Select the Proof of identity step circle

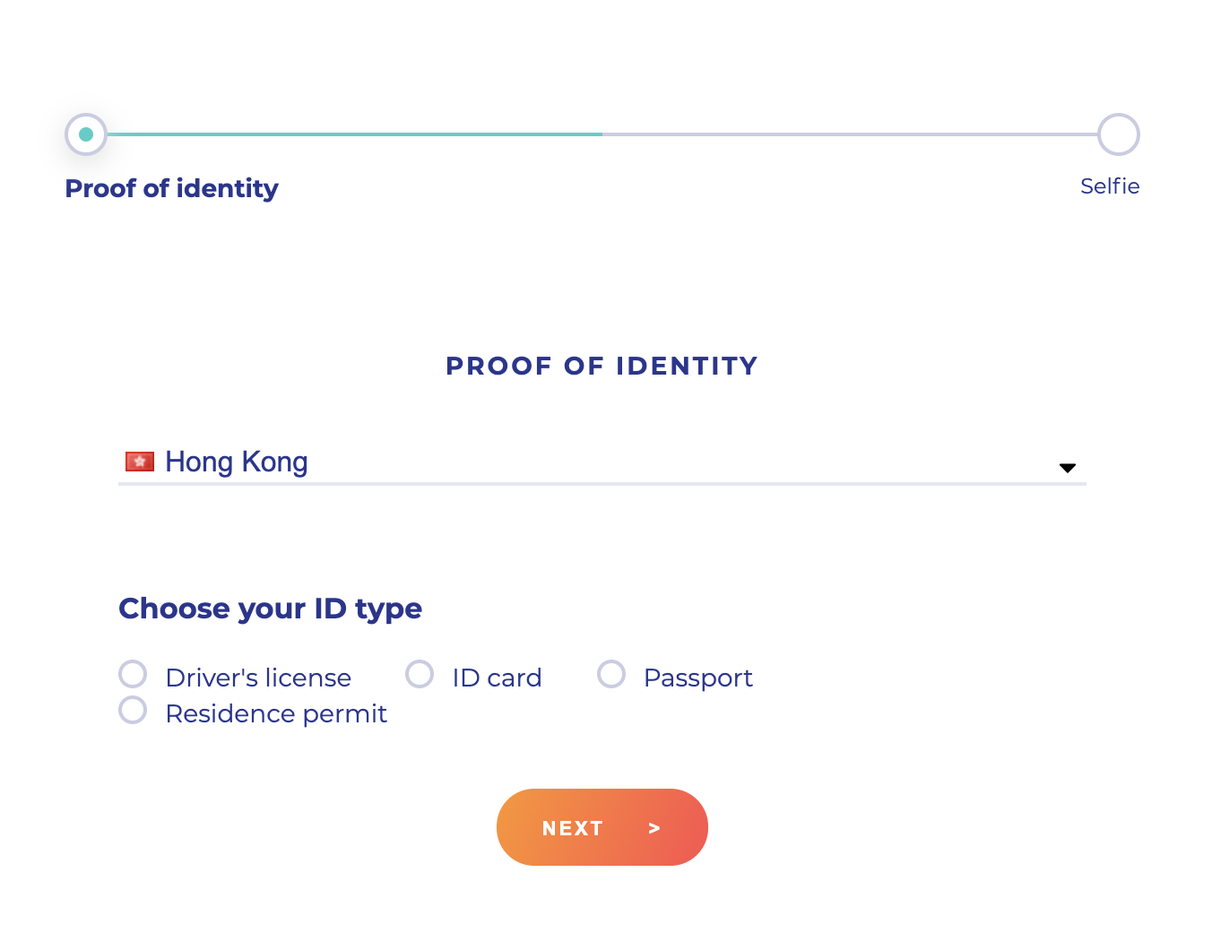[86, 134]
